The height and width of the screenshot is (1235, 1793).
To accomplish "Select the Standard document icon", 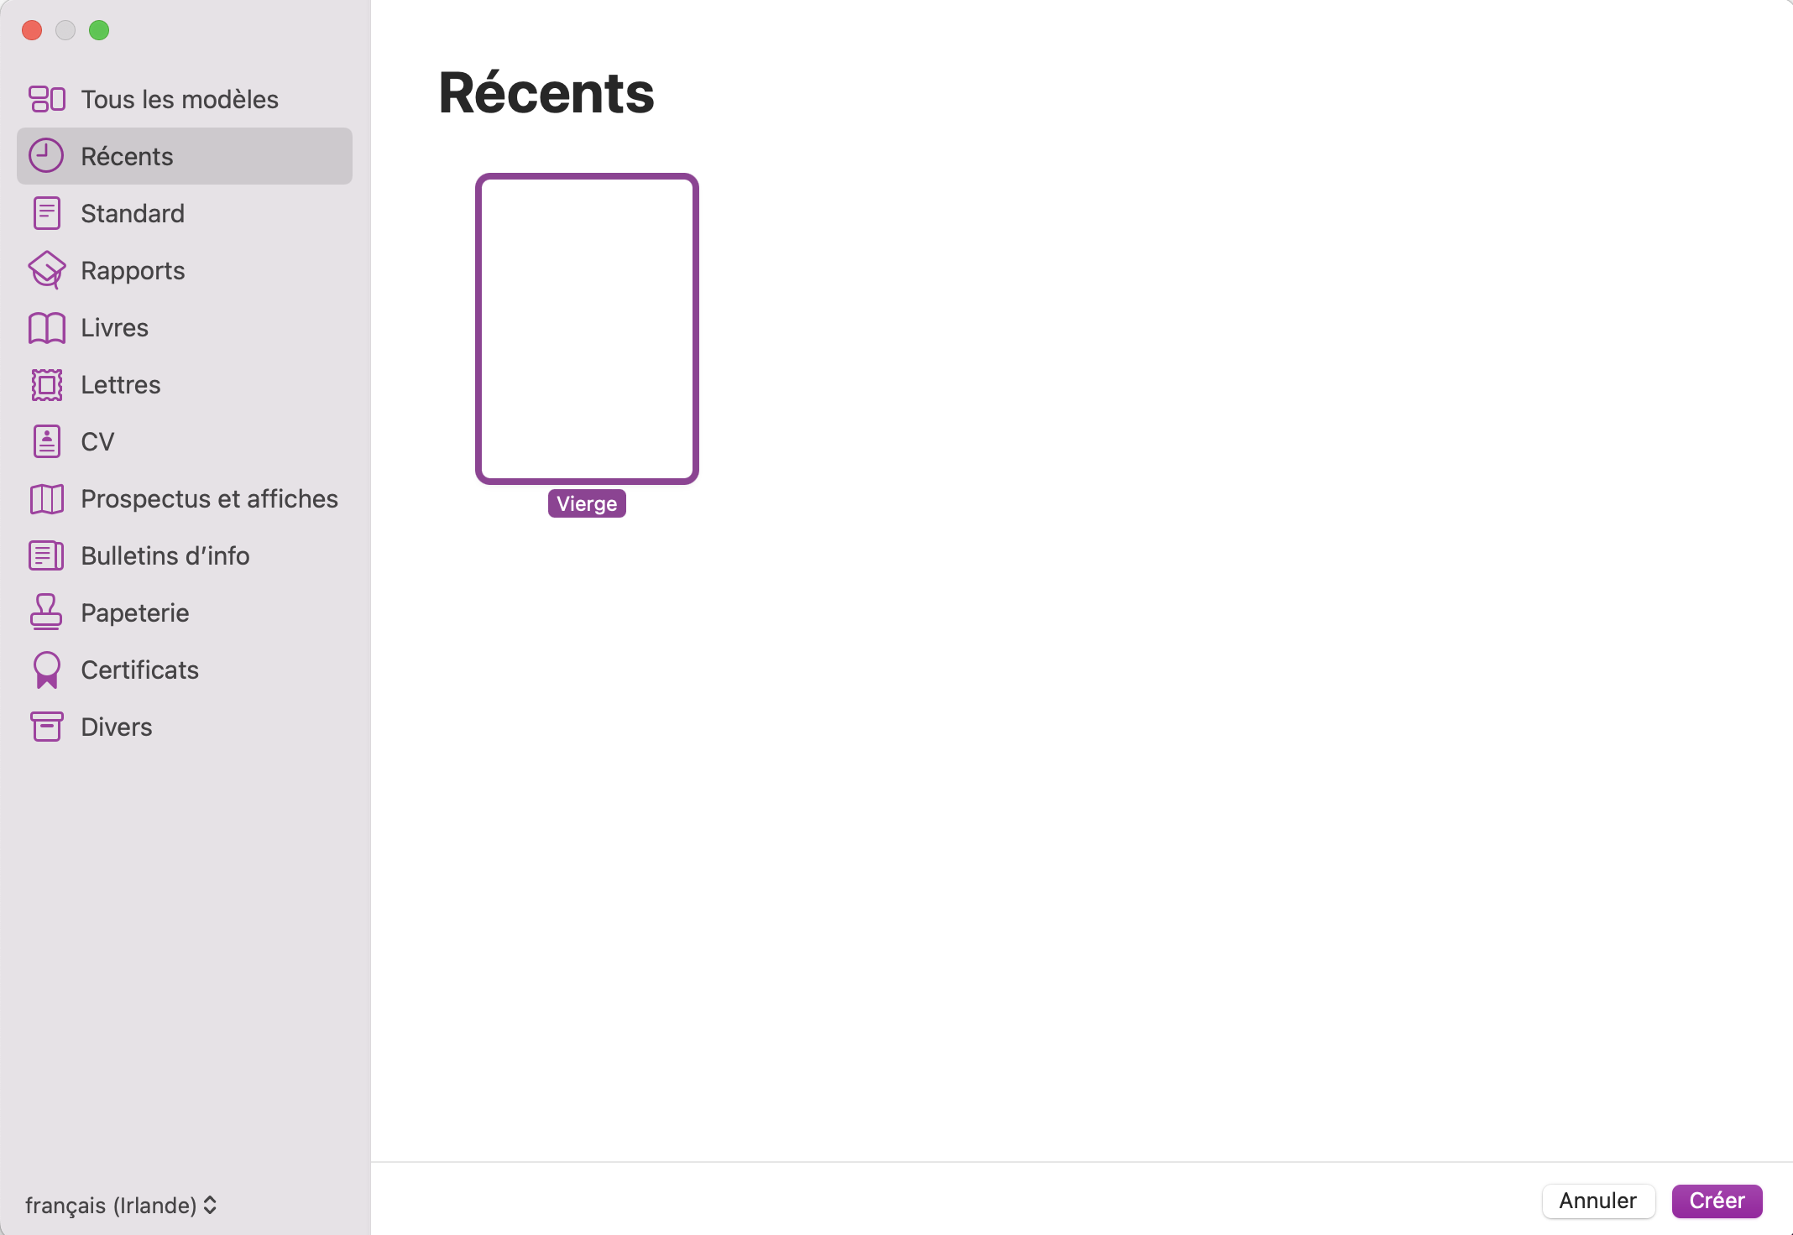I will (47, 213).
